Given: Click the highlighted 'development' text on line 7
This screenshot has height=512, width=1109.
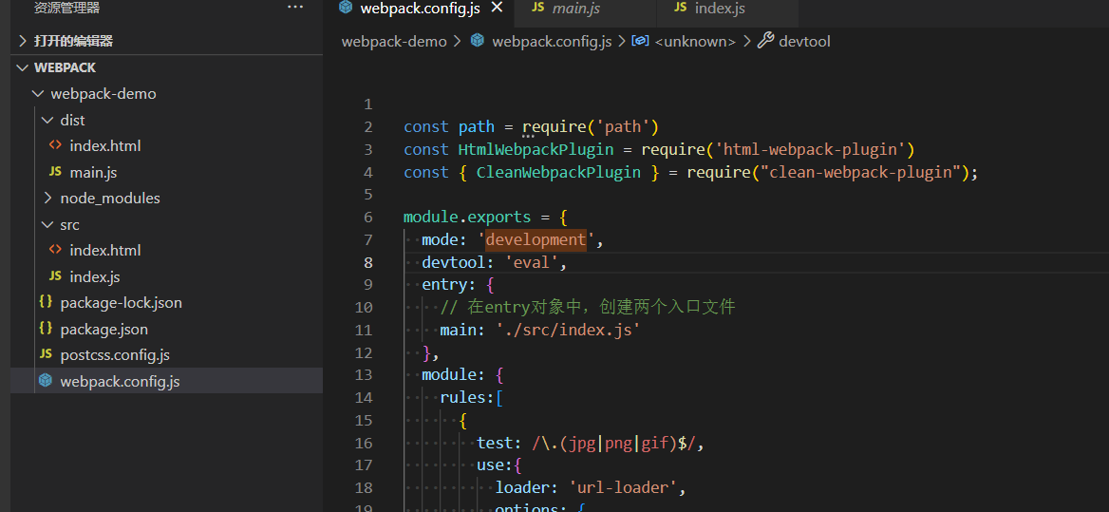Looking at the screenshot, I should (536, 239).
